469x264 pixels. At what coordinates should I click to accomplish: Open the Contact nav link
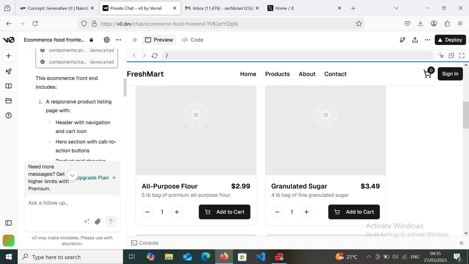335,74
